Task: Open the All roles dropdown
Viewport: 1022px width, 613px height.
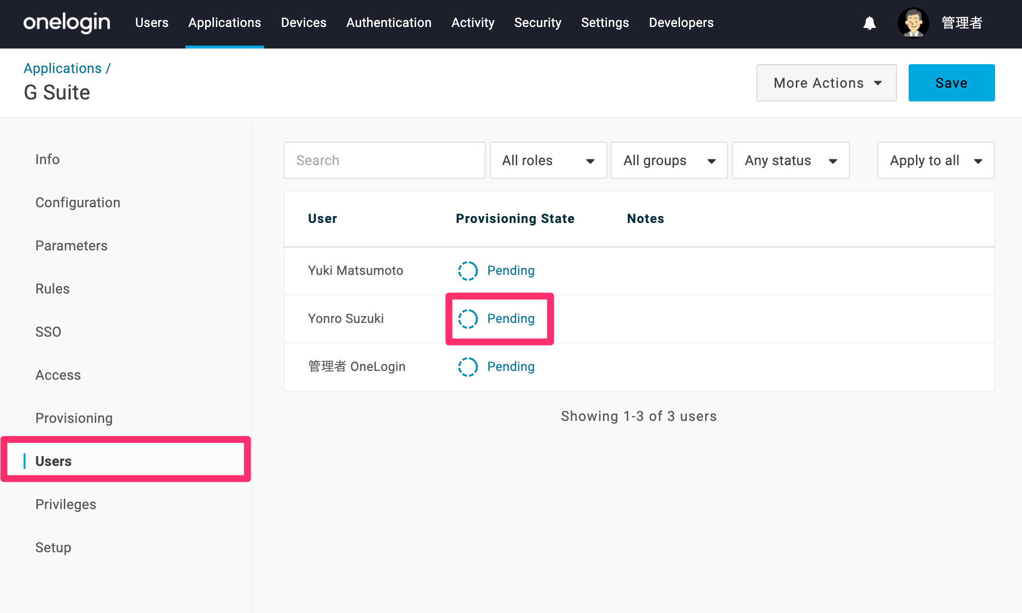Action: (548, 160)
